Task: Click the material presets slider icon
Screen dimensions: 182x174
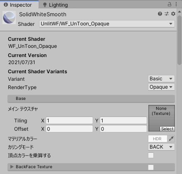Action: pos(167,14)
